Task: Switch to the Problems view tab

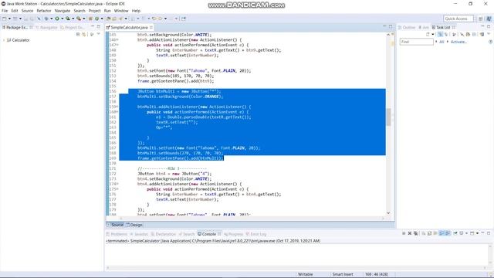Action: click(x=117, y=234)
